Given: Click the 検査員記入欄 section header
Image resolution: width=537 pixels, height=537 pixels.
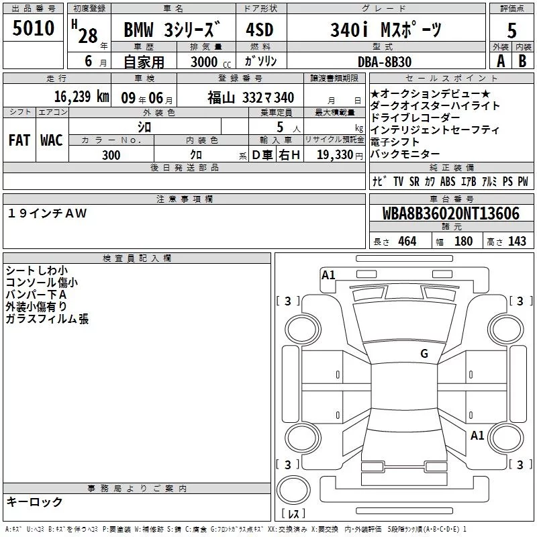Looking at the screenshot, I should tap(137, 258).
